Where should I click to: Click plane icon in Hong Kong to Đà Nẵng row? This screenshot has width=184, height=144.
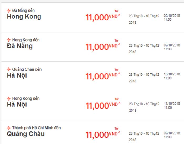click(x=9, y=40)
